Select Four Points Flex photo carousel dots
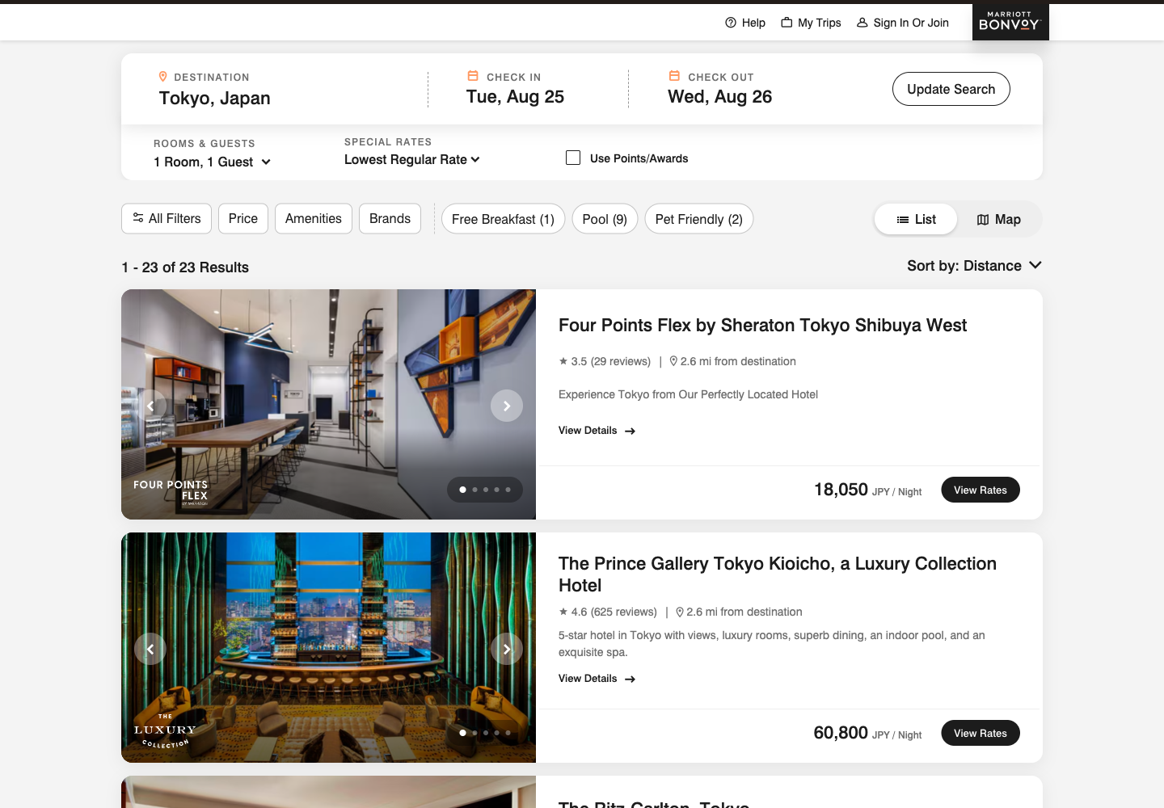This screenshot has width=1164, height=808. click(485, 490)
